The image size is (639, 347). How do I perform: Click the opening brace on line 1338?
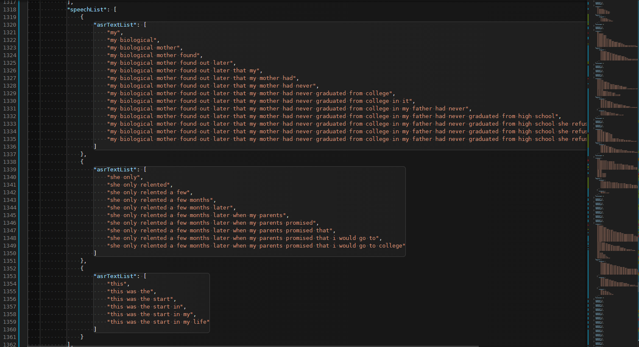81,162
